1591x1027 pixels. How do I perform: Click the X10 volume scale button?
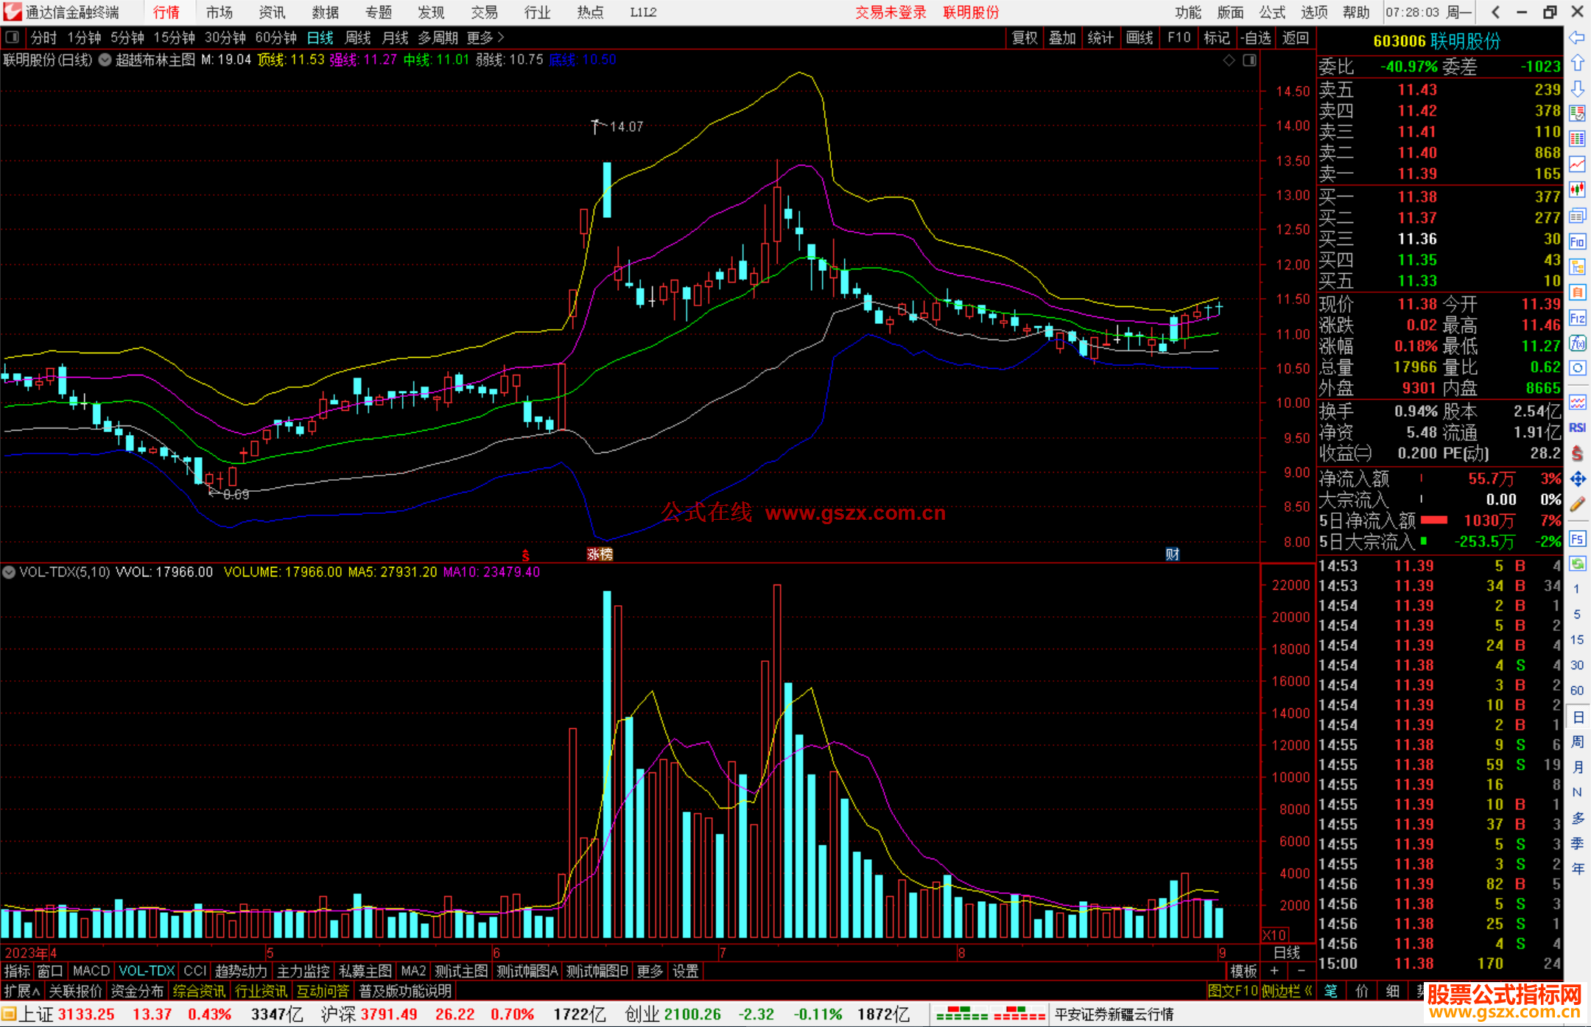click(1274, 935)
